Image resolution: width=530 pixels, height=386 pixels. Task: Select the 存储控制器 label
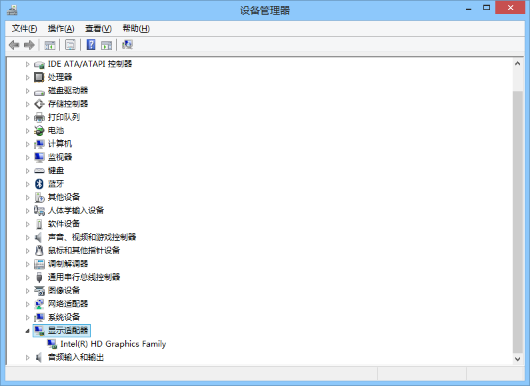point(68,104)
